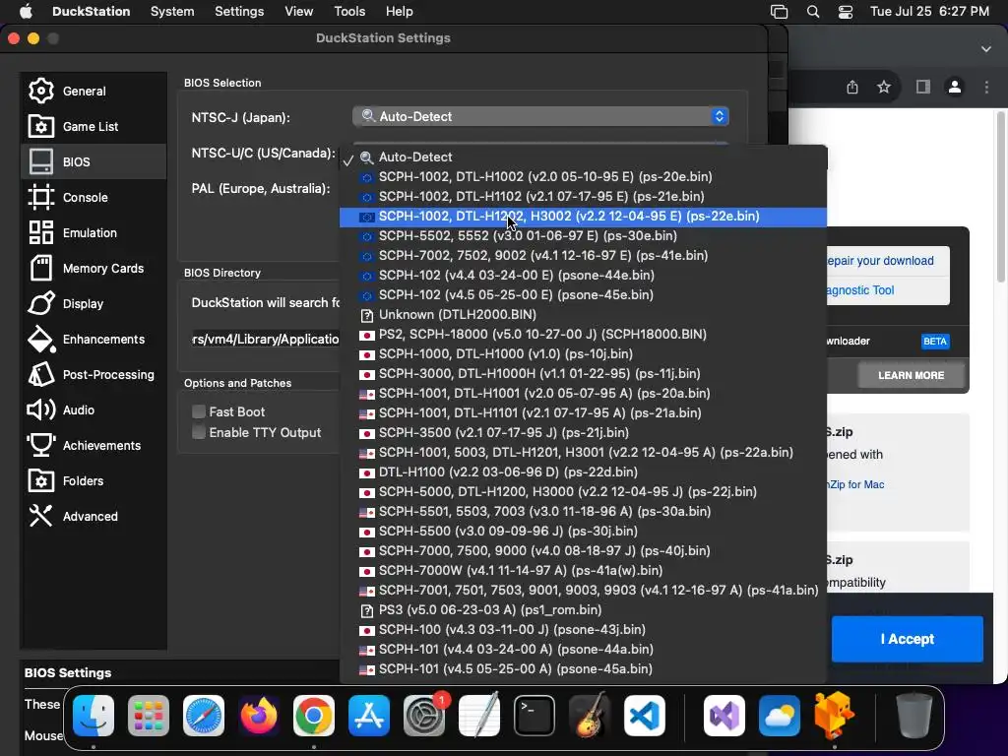Select the SCPH18000.BIN PS2 BIOS entry
1008x756 pixels.
coord(583,335)
